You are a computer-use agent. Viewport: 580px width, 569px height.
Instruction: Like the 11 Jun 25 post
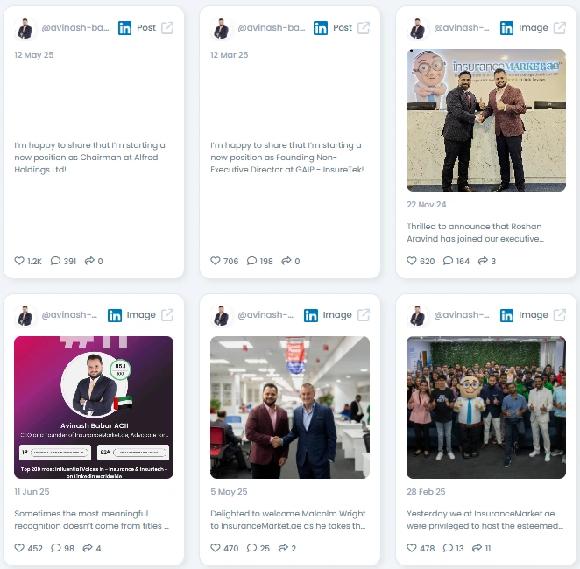click(x=19, y=548)
